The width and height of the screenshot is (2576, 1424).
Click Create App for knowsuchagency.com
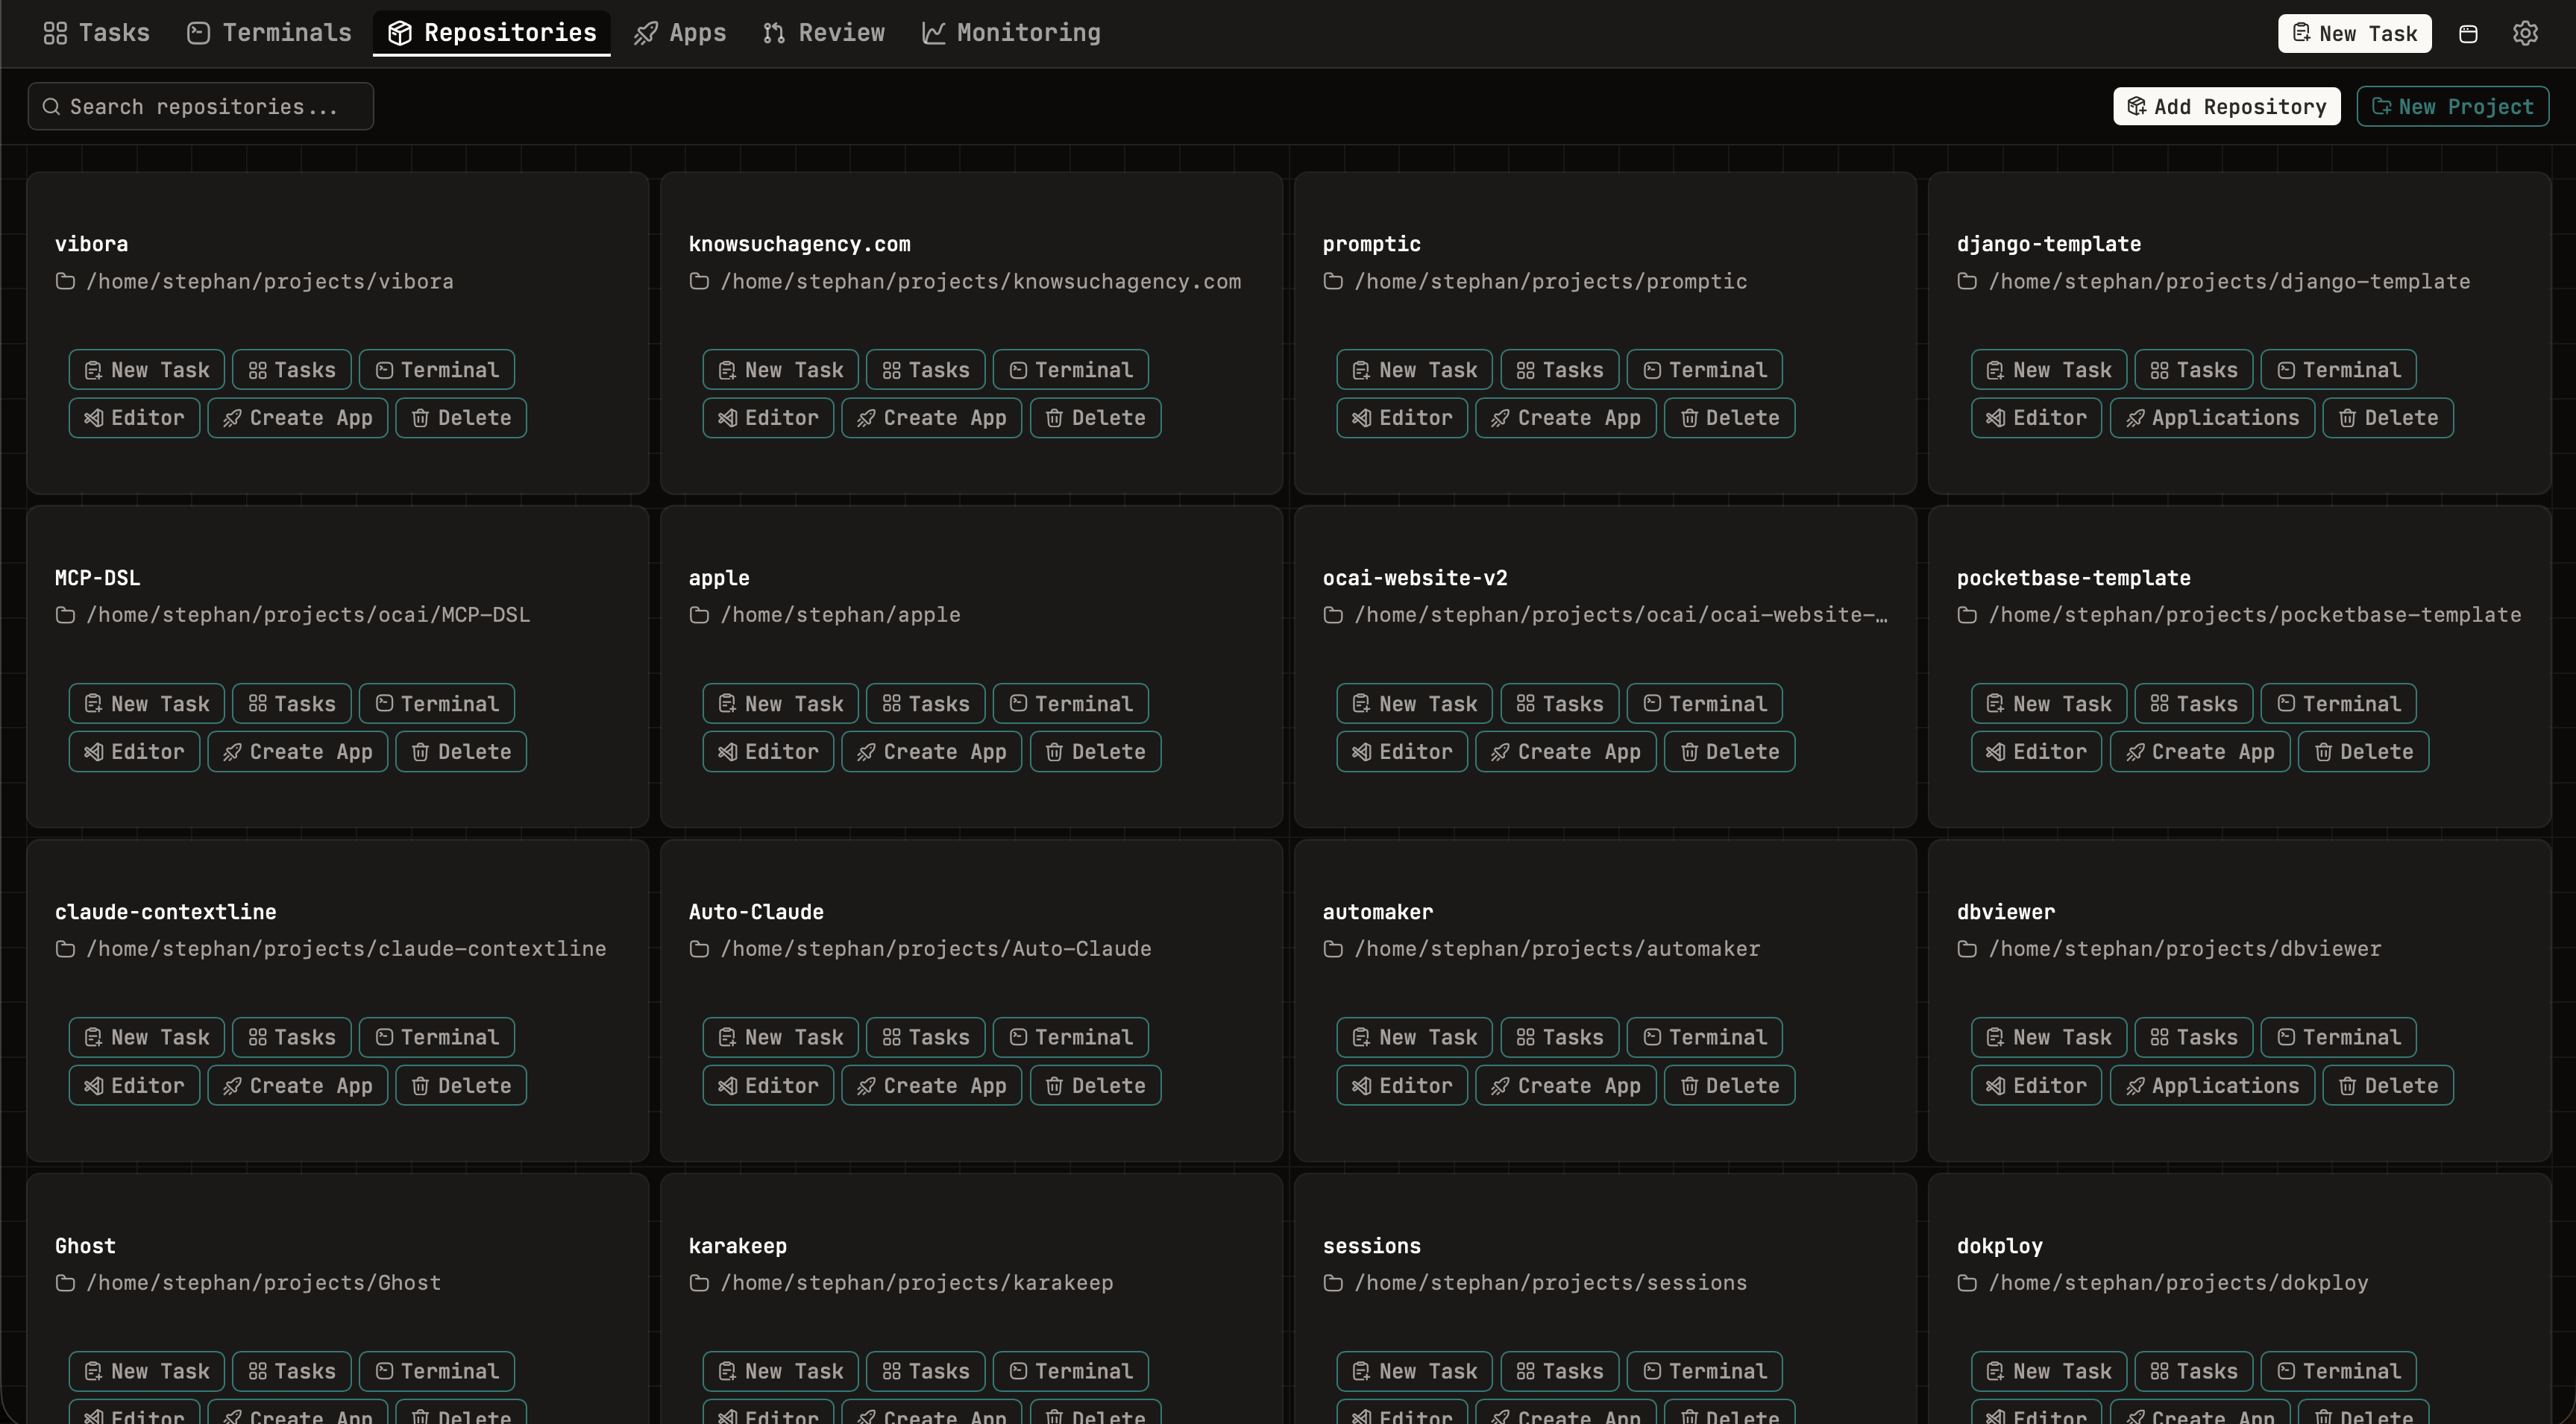931,418
